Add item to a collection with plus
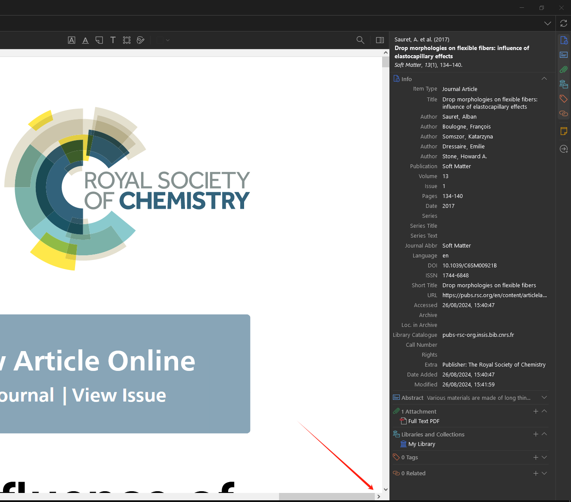The width and height of the screenshot is (571, 502). 536,434
